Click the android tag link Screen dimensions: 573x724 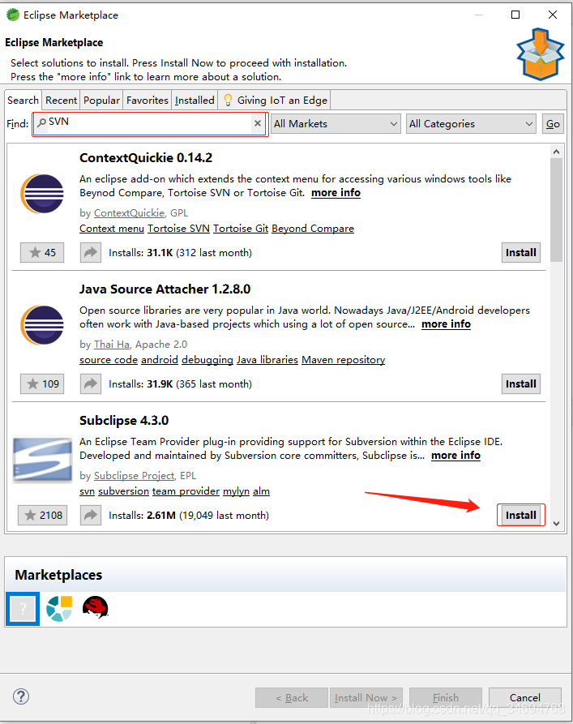160,360
